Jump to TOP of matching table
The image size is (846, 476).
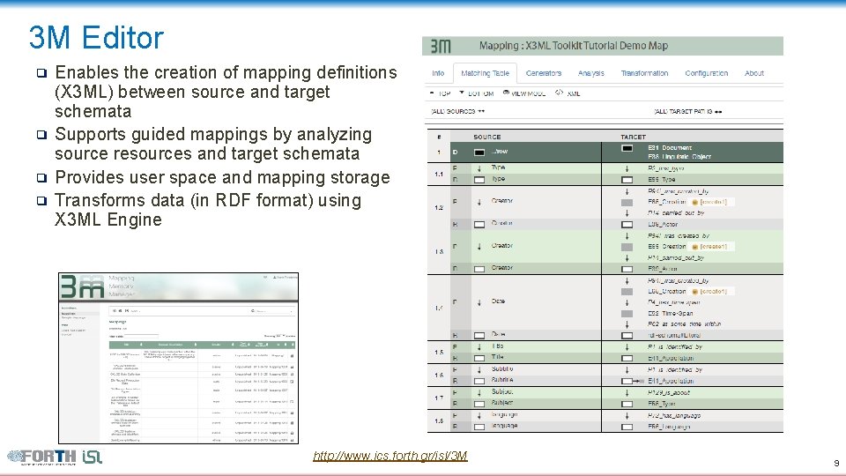[x=441, y=93]
